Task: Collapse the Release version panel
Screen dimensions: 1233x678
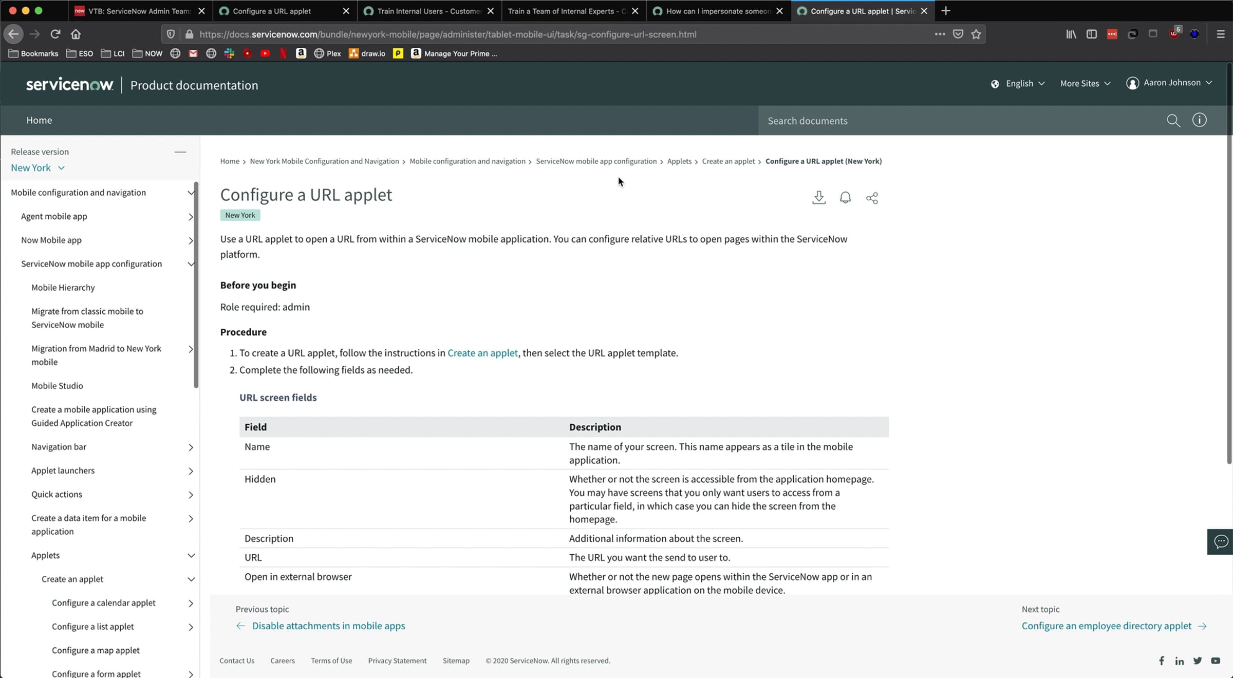Action: [180, 152]
